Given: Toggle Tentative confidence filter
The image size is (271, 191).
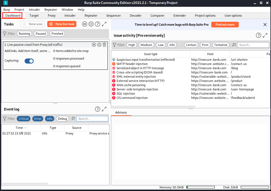Looking at the screenshot, I should 221,45.
